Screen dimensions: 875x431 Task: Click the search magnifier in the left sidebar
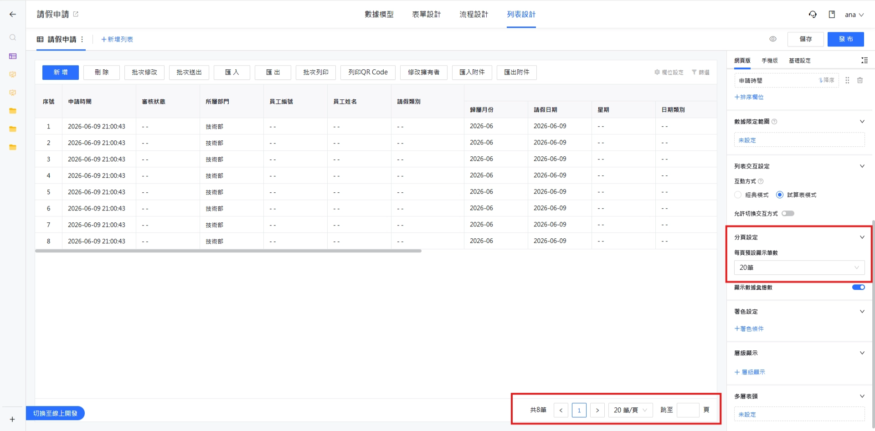coord(13,37)
